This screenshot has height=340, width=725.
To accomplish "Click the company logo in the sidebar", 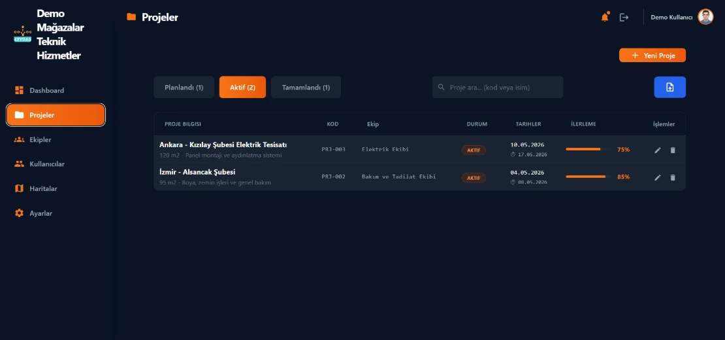I will pos(23,35).
